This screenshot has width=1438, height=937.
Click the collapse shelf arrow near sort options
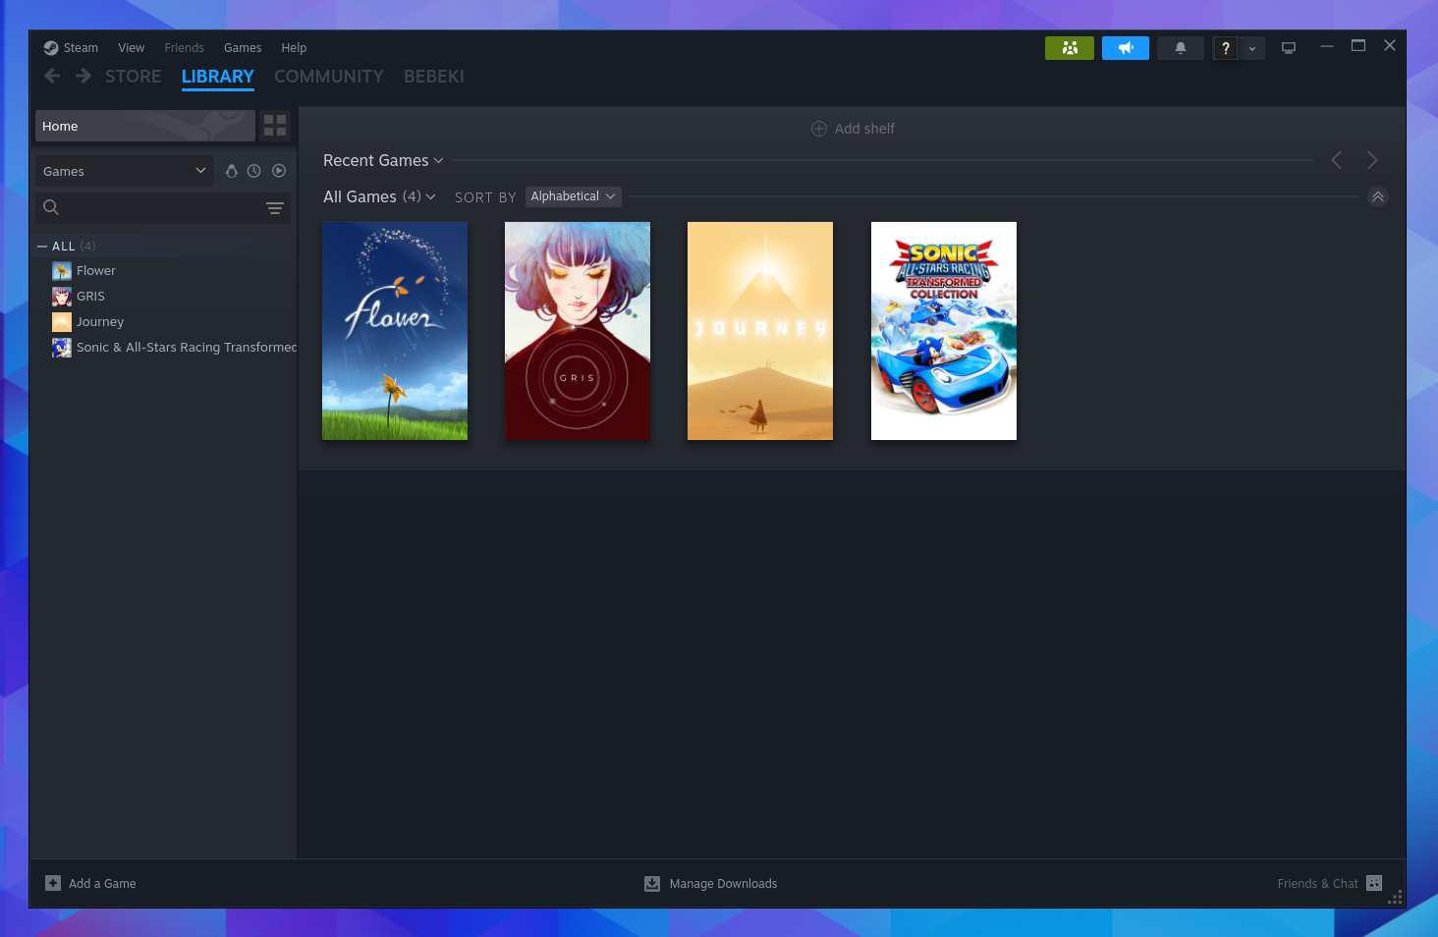coord(1377,196)
